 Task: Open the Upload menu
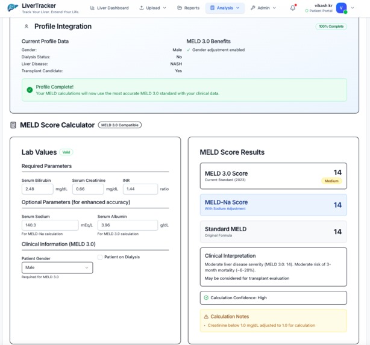[152, 8]
